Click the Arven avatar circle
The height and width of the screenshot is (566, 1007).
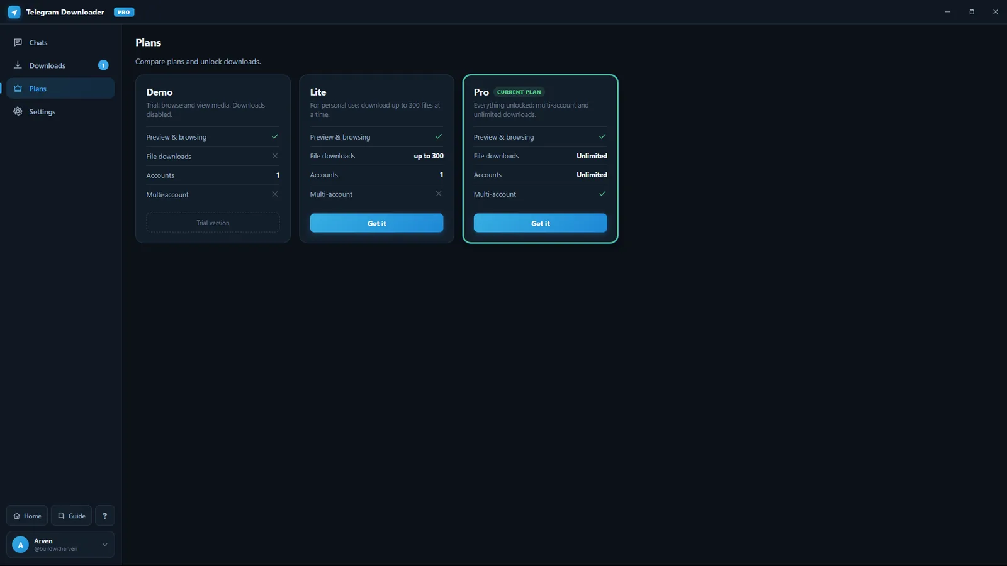20,545
